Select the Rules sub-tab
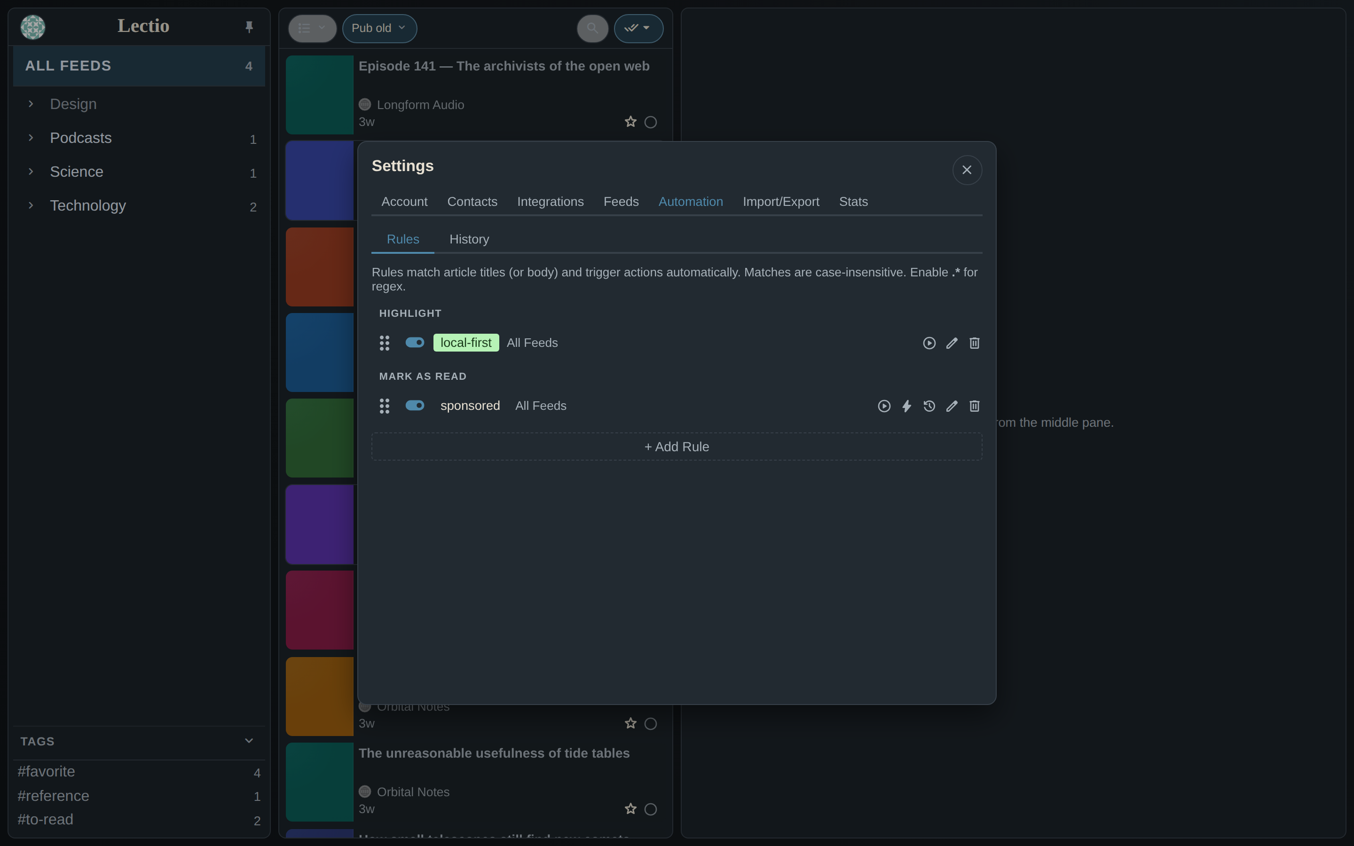1354x846 pixels. pos(403,240)
